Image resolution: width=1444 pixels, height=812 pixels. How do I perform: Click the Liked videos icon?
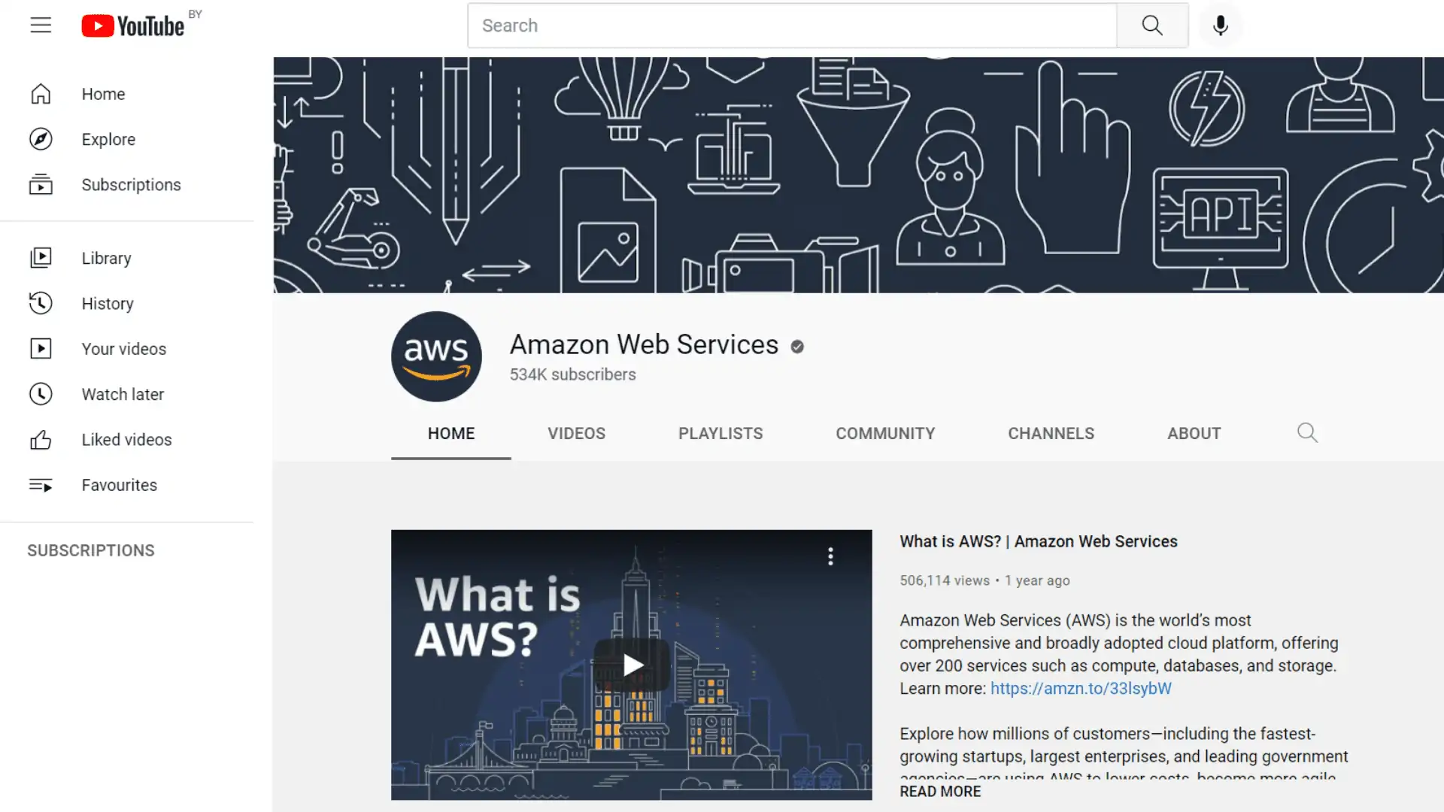point(40,439)
